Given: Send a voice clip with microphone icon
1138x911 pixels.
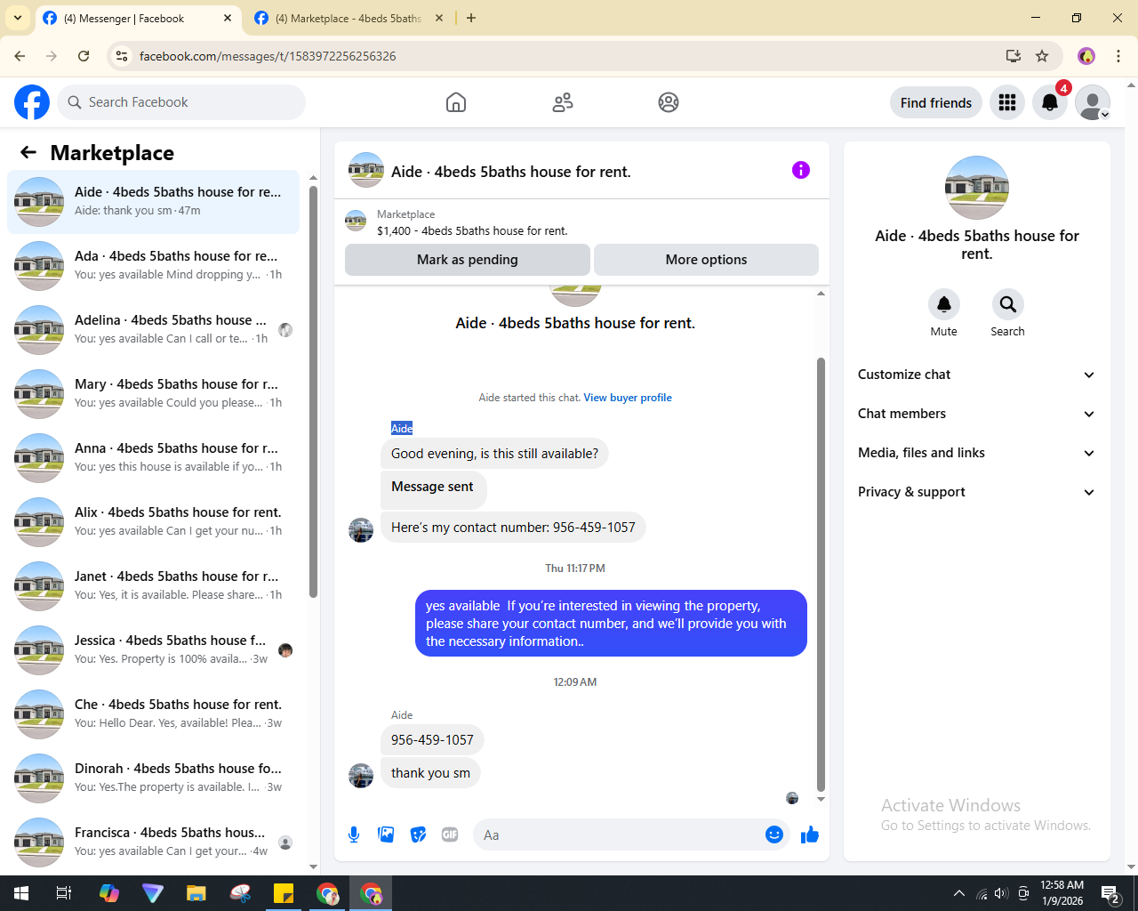Looking at the screenshot, I should coord(354,834).
